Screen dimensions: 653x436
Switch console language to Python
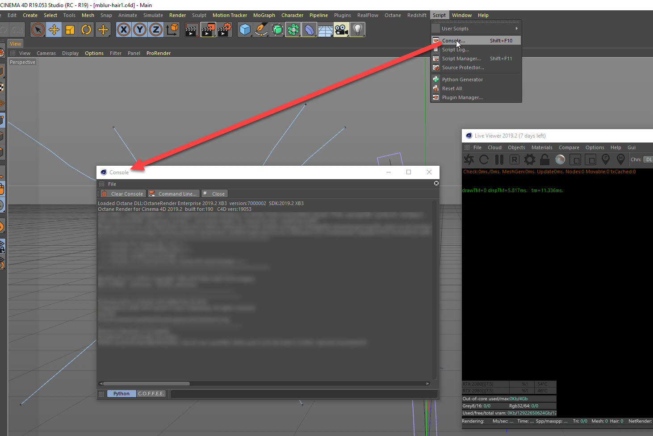pyautogui.click(x=121, y=394)
